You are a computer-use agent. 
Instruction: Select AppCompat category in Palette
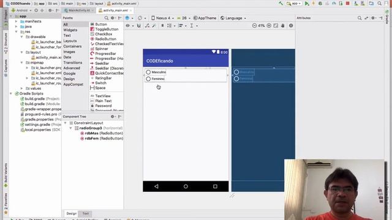pyautogui.click(x=73, y=84)
